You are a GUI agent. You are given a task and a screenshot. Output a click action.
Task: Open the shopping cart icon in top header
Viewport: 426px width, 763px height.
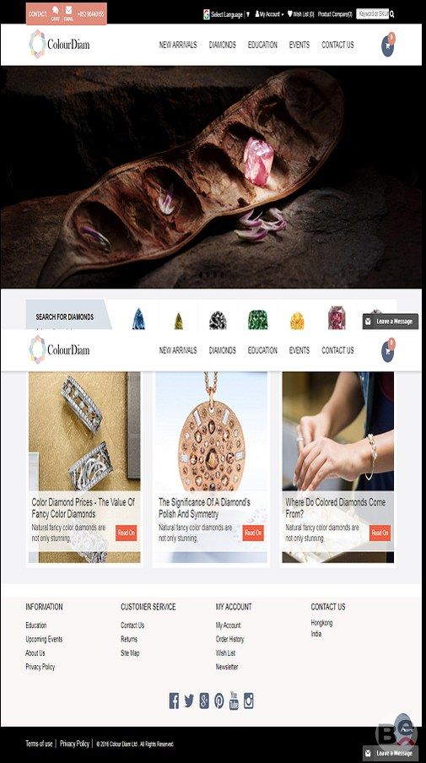pos(388,46)
